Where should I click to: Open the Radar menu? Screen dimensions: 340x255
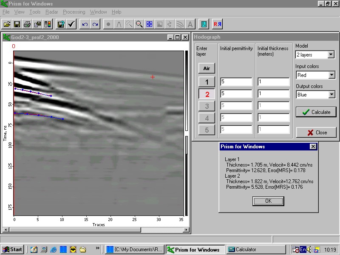tap(51, 12)
